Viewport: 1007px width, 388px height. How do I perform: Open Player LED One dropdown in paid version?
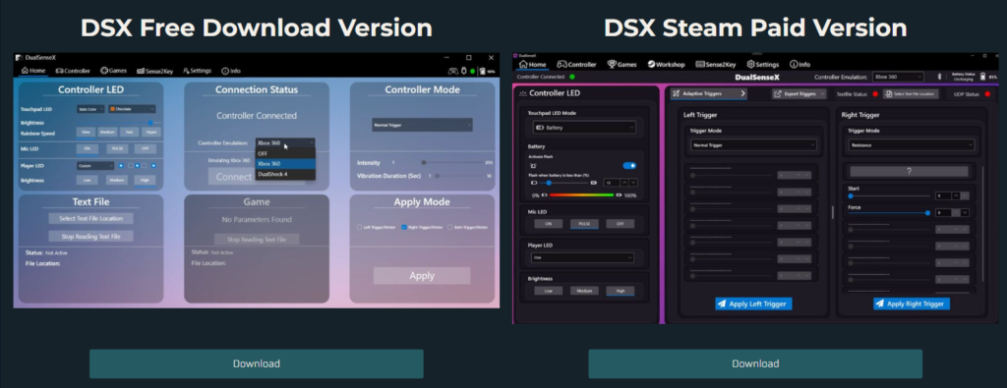click(582, 257)
